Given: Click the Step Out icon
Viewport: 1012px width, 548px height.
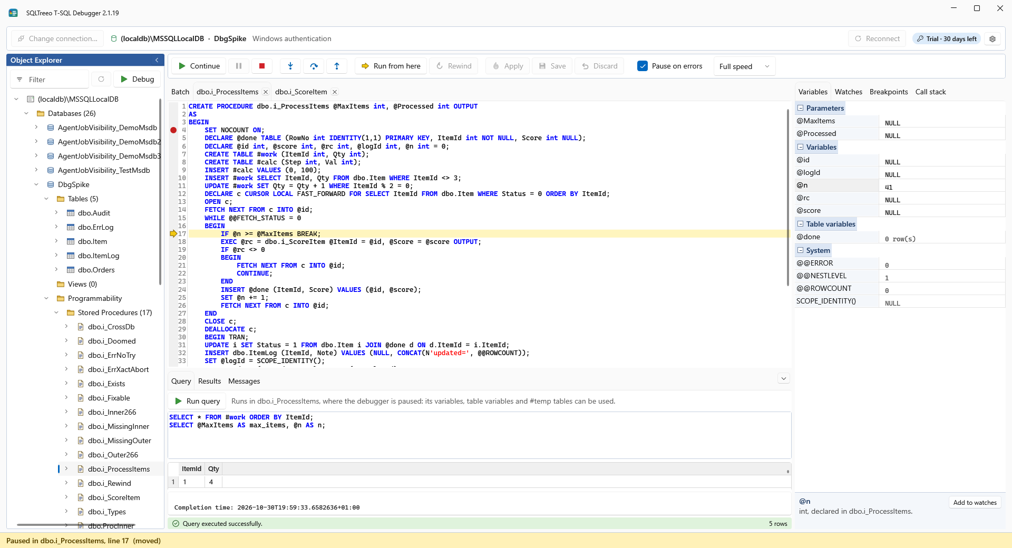Looking at the screenshot, I should (x=337, y=66).
